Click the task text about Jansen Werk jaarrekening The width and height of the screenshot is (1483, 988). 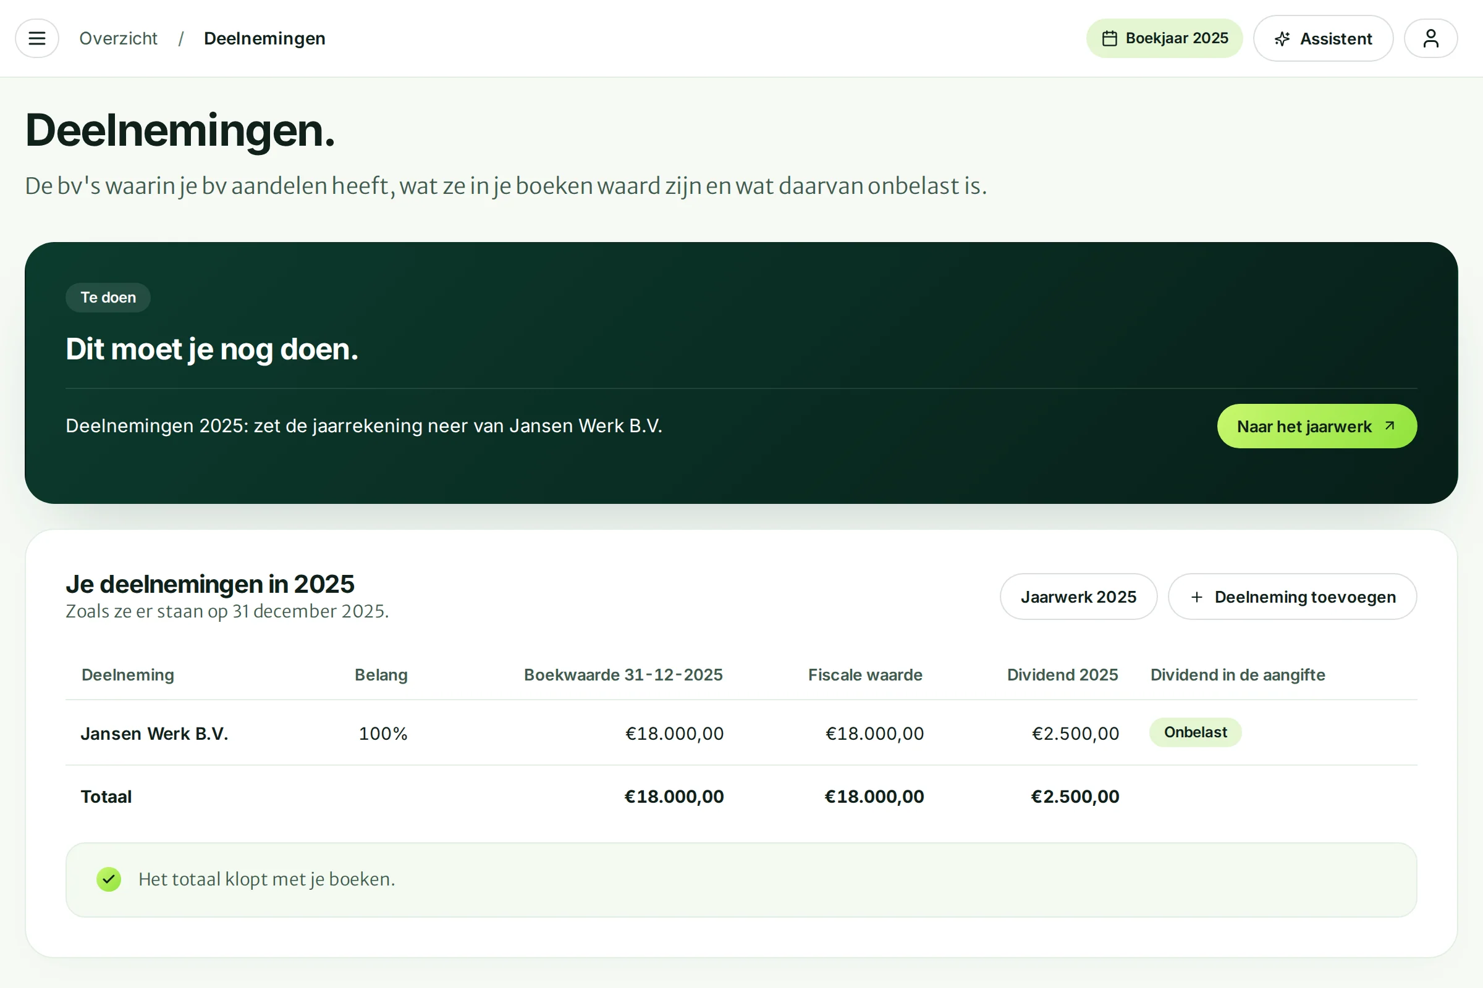(x=364, y=426)
